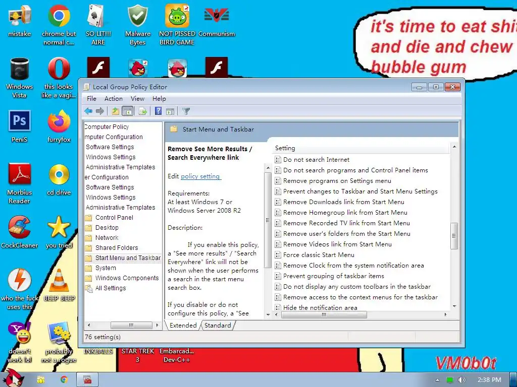Select the Shared Folders node in the tree

[x=117, y=248]
